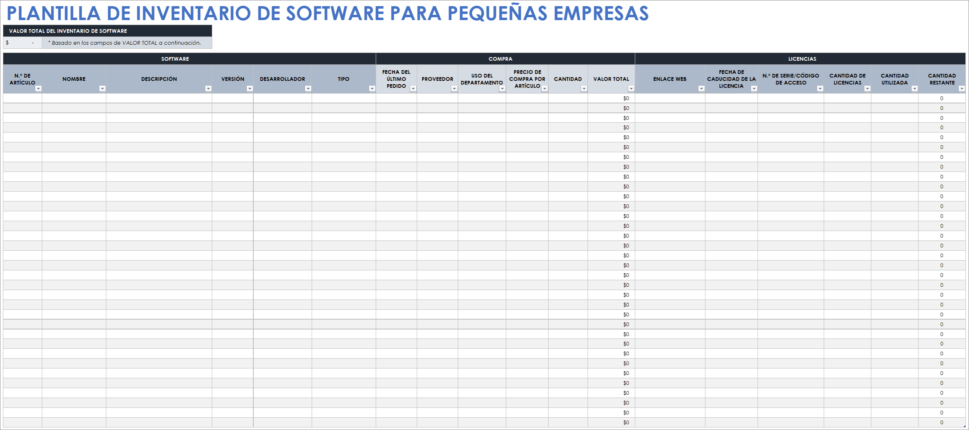Screen dimensions: 969x430
Task: Select the spreadsheet title PLANTILLA DE INVENTARIO DE SOFTWARE
Action: click(x=328, y=13)
